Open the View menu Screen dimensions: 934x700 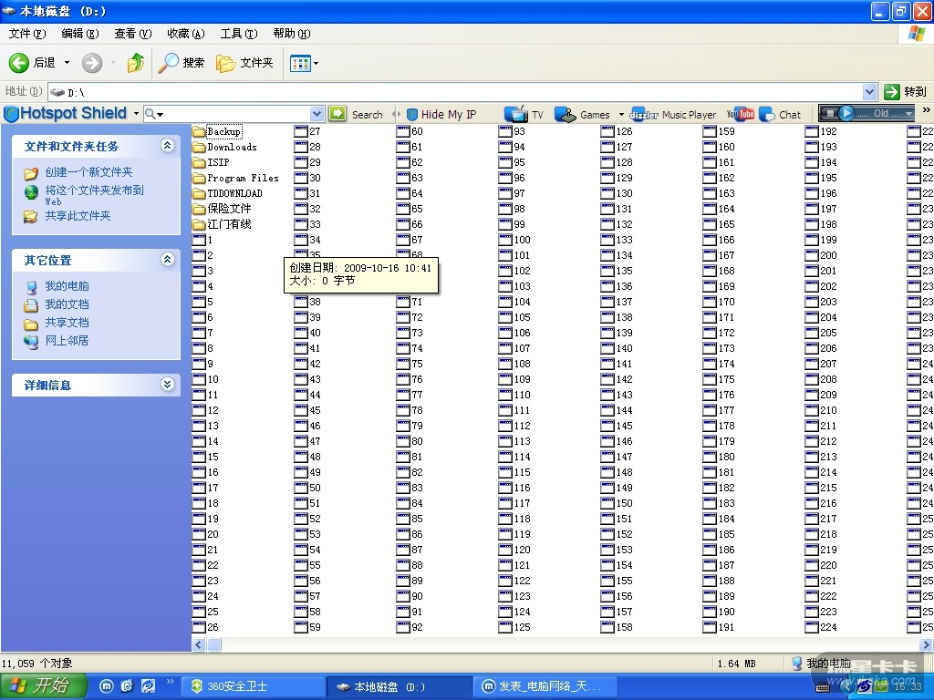click(x=133, y=34)
